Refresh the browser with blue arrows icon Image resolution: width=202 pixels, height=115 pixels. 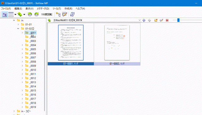pos(72,14)
